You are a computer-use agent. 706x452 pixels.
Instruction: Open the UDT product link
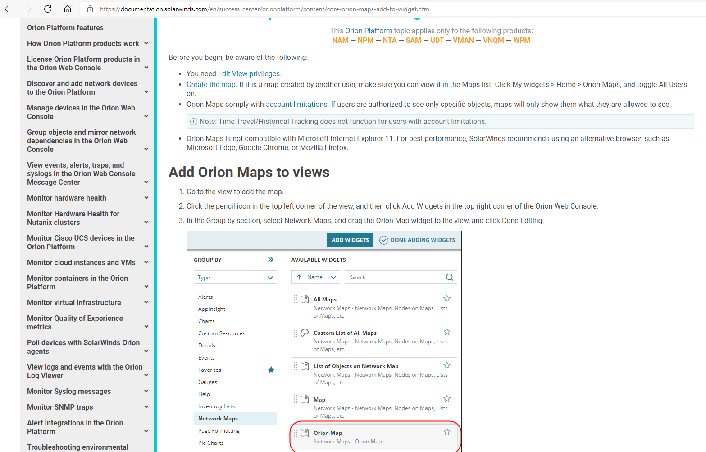tap(437, 40)
